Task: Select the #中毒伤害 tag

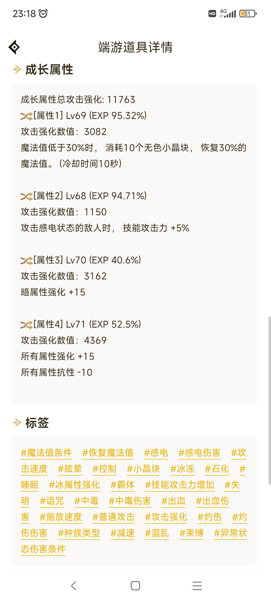Action: (x=130, y=501)
